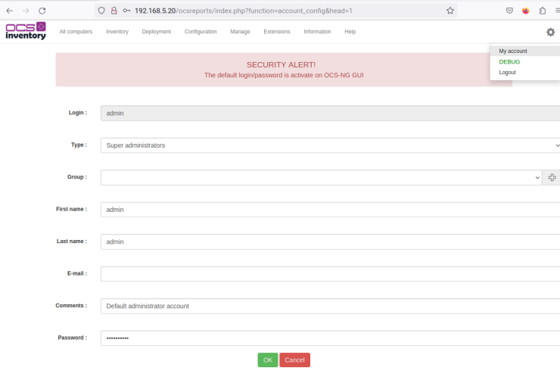Click the Password field

tap(330, 338)
